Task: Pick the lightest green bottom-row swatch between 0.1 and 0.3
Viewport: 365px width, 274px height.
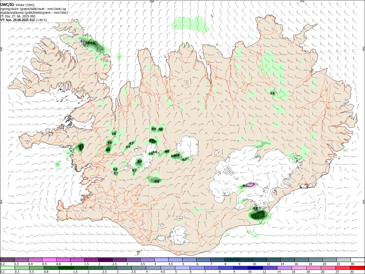Action: pyautogui.click(x=7, y=268)
